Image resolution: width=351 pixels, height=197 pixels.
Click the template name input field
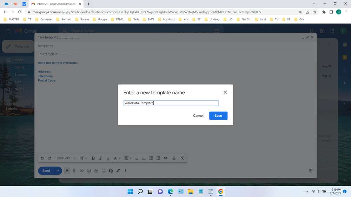click(171, 103)
